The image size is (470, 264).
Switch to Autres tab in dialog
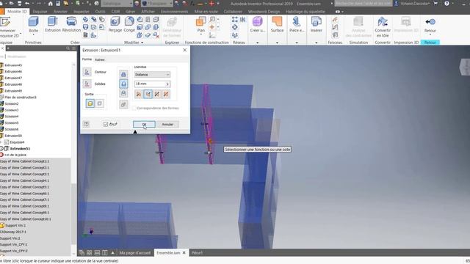[100, 59]
